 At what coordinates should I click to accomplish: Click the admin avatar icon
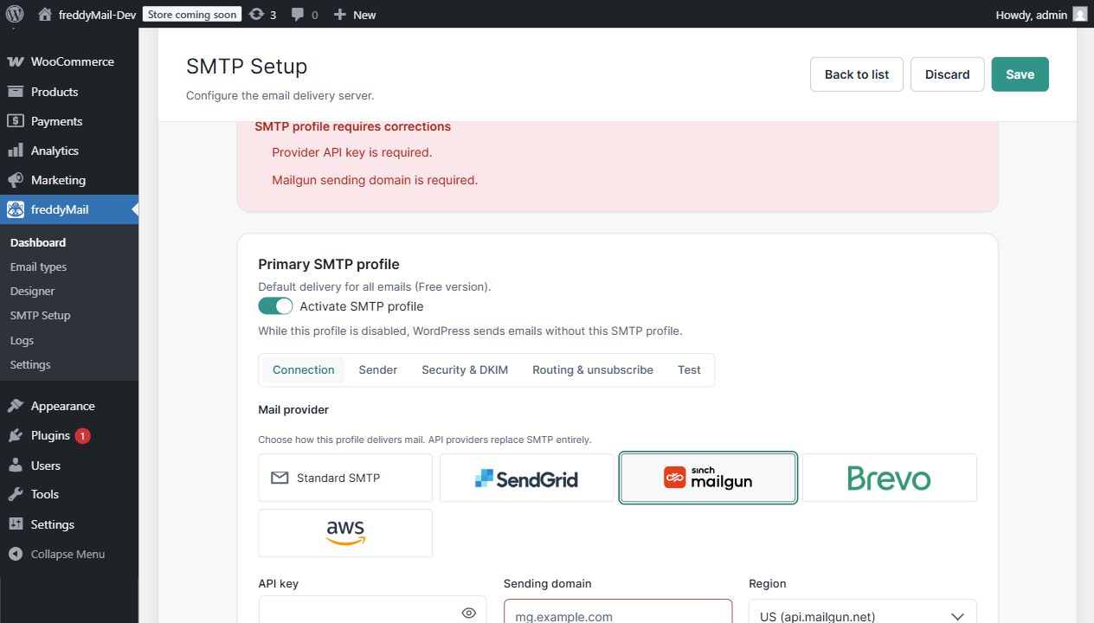click(x=1079, y=14)
